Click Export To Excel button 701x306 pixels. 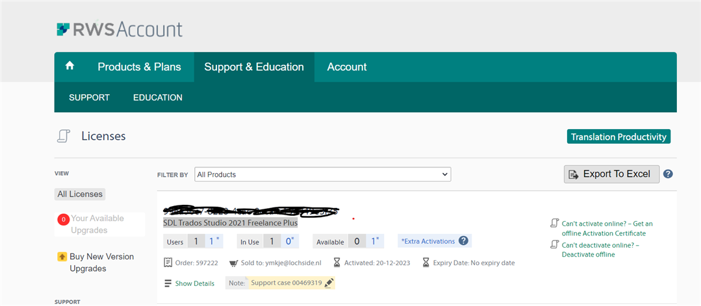611,174
